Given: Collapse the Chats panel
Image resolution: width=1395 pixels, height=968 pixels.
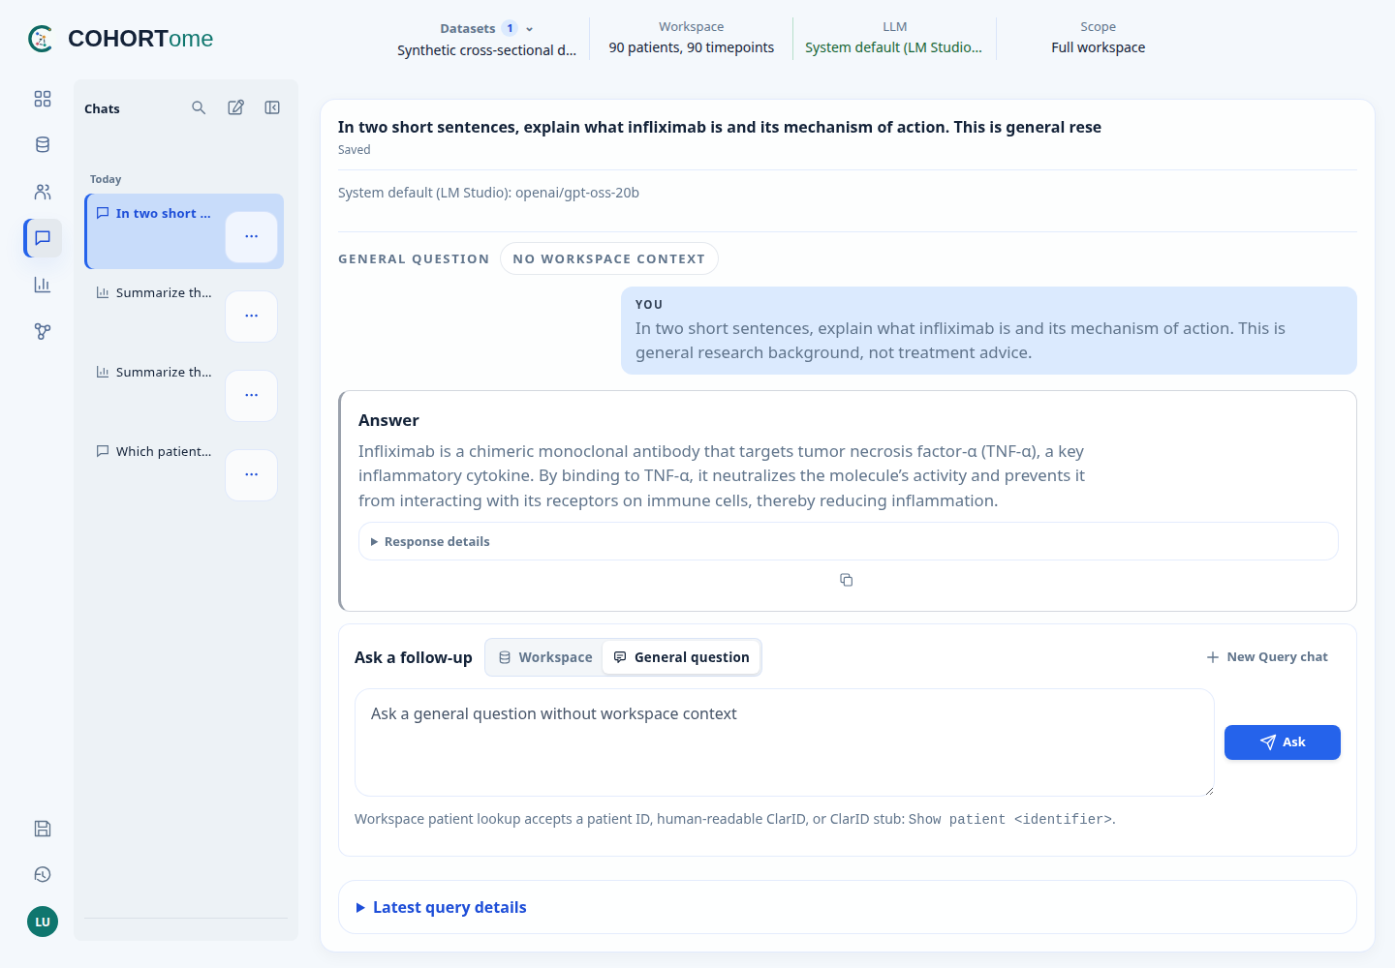Looking at the screenshot, I should click(272, 107).
